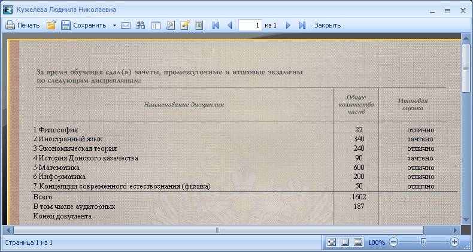Click the hours value 340
Screen dimensions: 473x252
tap(359, 139)
